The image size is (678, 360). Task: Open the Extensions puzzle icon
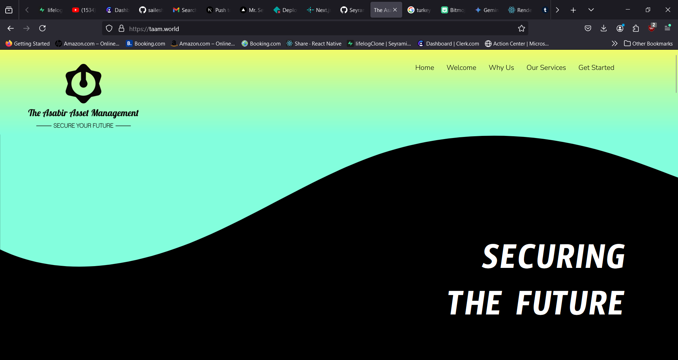click(x=636, y=29)
